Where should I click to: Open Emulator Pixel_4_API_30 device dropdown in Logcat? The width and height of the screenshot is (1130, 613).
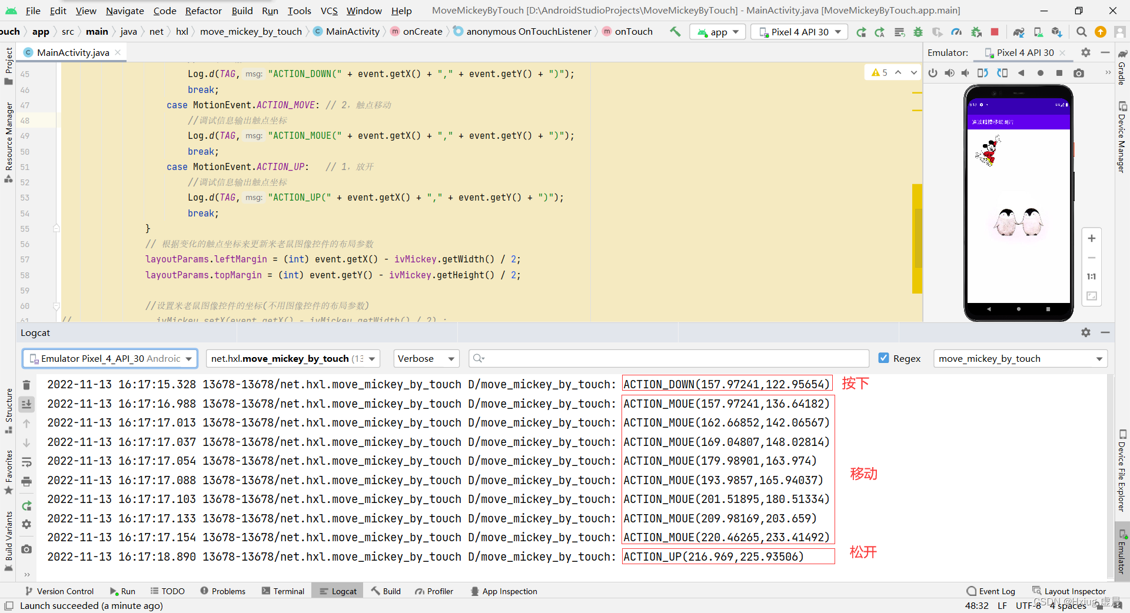pos(110,359)
